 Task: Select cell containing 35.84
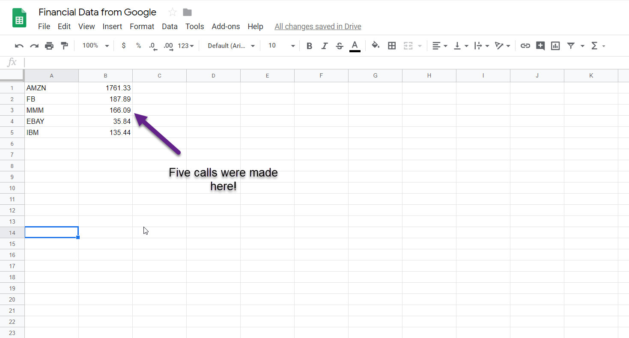click(106, 121)
